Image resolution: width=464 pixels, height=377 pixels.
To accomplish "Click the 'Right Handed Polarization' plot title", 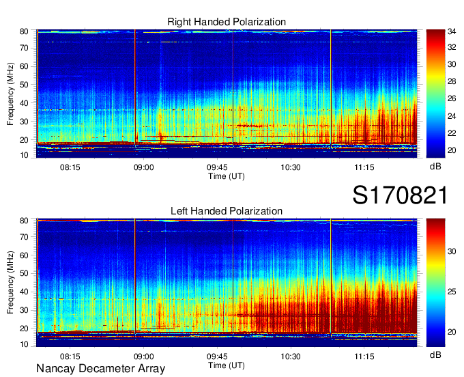I will (227, 22).
